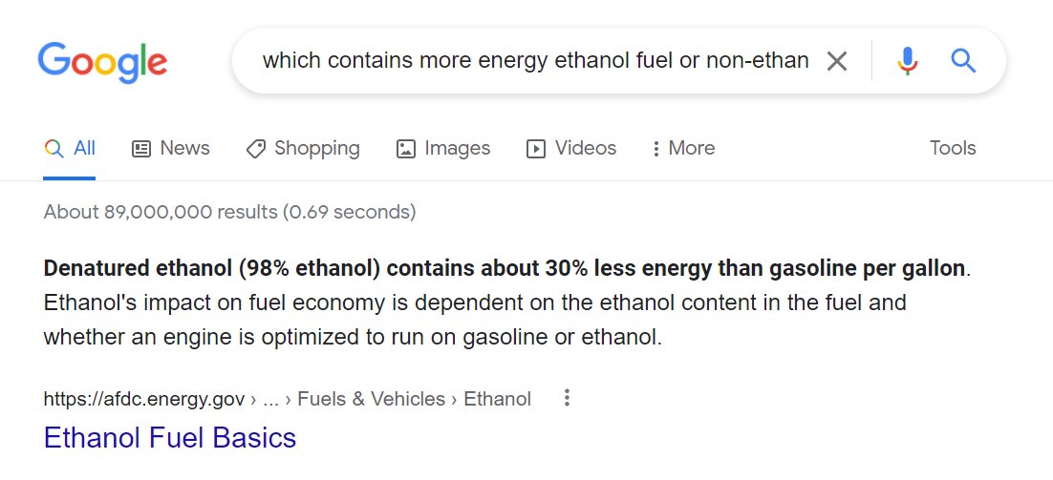The image size is (1053, 480).
Task: Open the three-dot menu beside the result URL
Action: click(567, 398)
